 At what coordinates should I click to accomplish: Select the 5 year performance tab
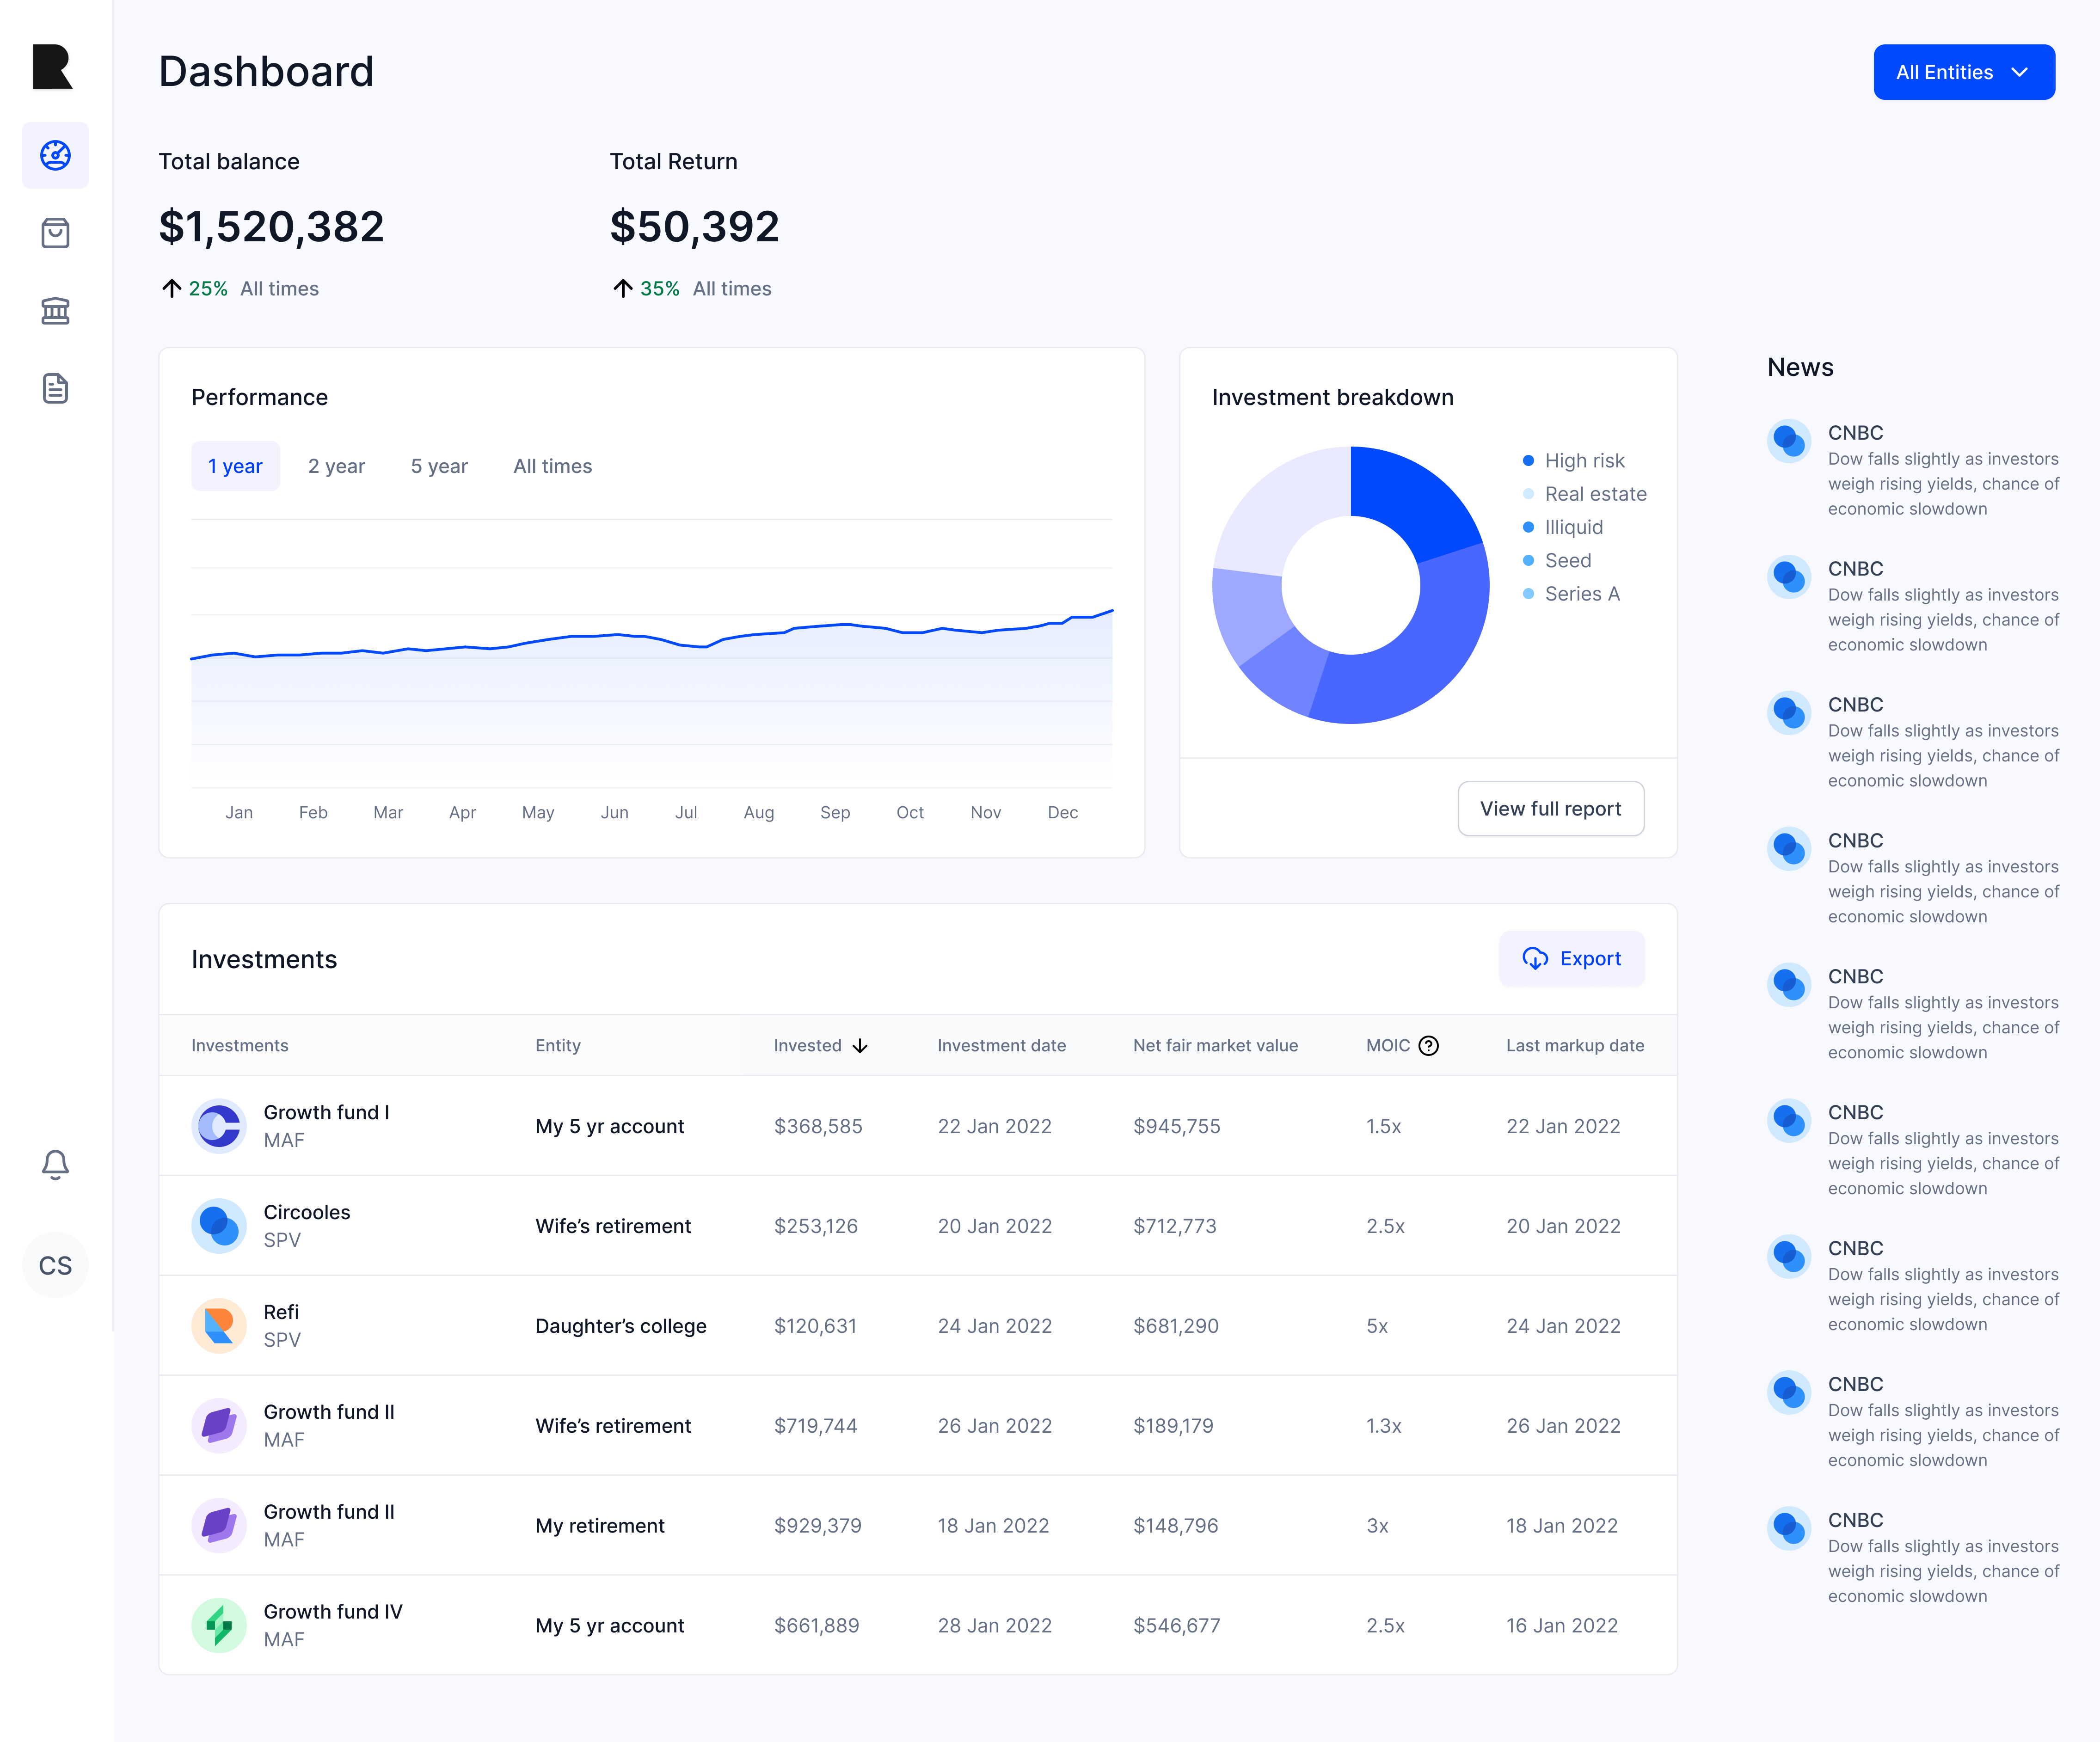(439, 466)
